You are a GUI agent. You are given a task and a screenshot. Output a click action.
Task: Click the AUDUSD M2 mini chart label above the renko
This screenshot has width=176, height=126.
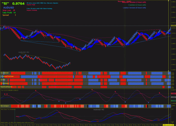[x=24, y=52]
